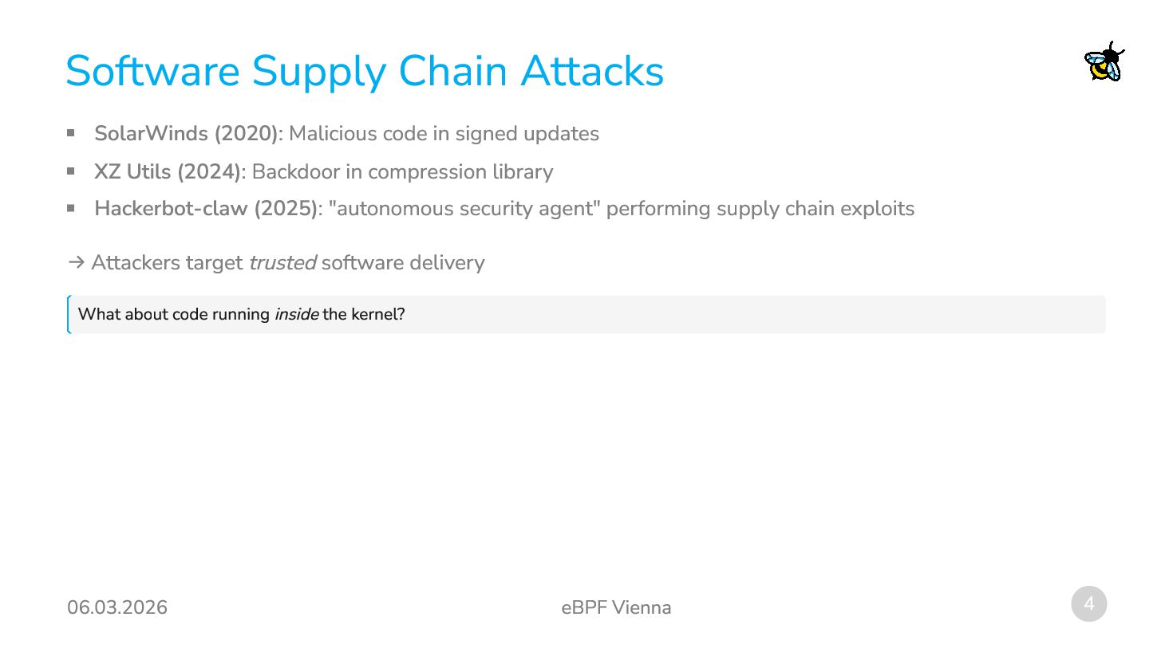The image size is (1173, 660).
Task: Click 'Malicious code in signed updates' text
Action: pos(444,134)
